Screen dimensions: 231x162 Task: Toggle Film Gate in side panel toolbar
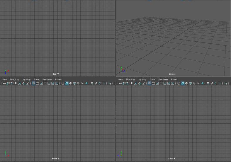153,83
